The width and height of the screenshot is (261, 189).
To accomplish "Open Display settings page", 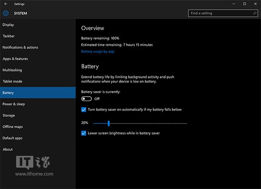I will [9, 25].
